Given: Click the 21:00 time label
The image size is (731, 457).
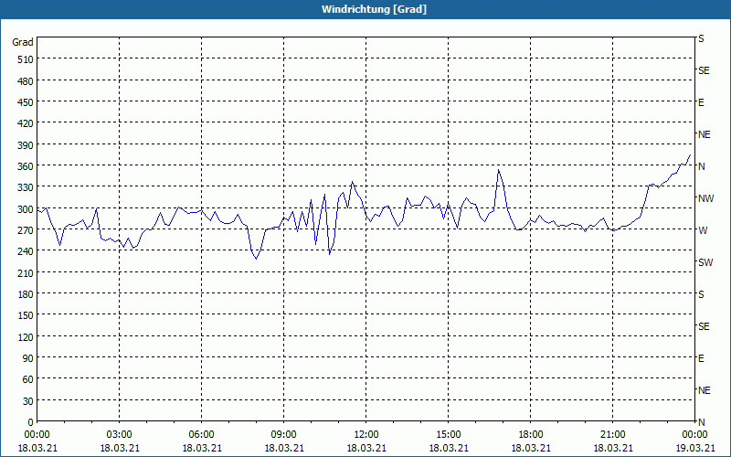Looking at the screenshot, I should pyautogui.click(x=612, y=435).
